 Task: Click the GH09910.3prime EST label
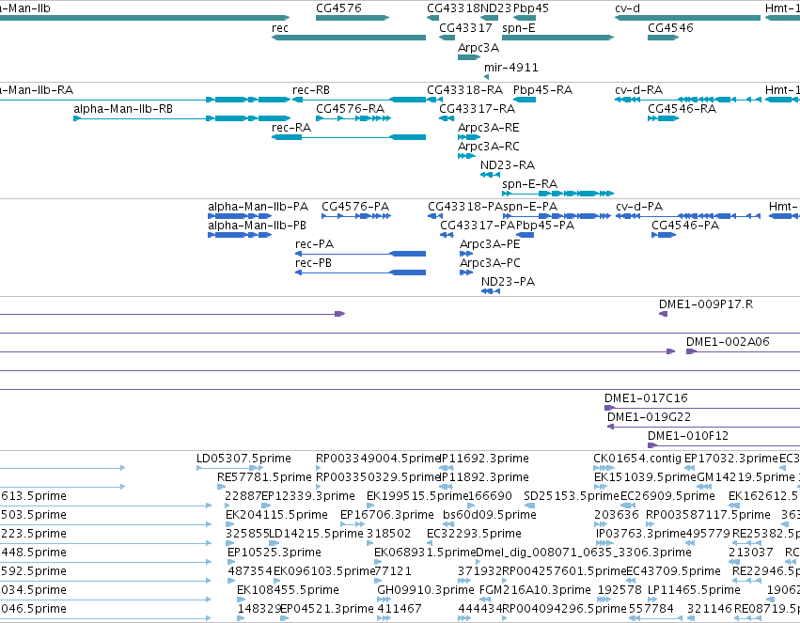click(426, 591)
